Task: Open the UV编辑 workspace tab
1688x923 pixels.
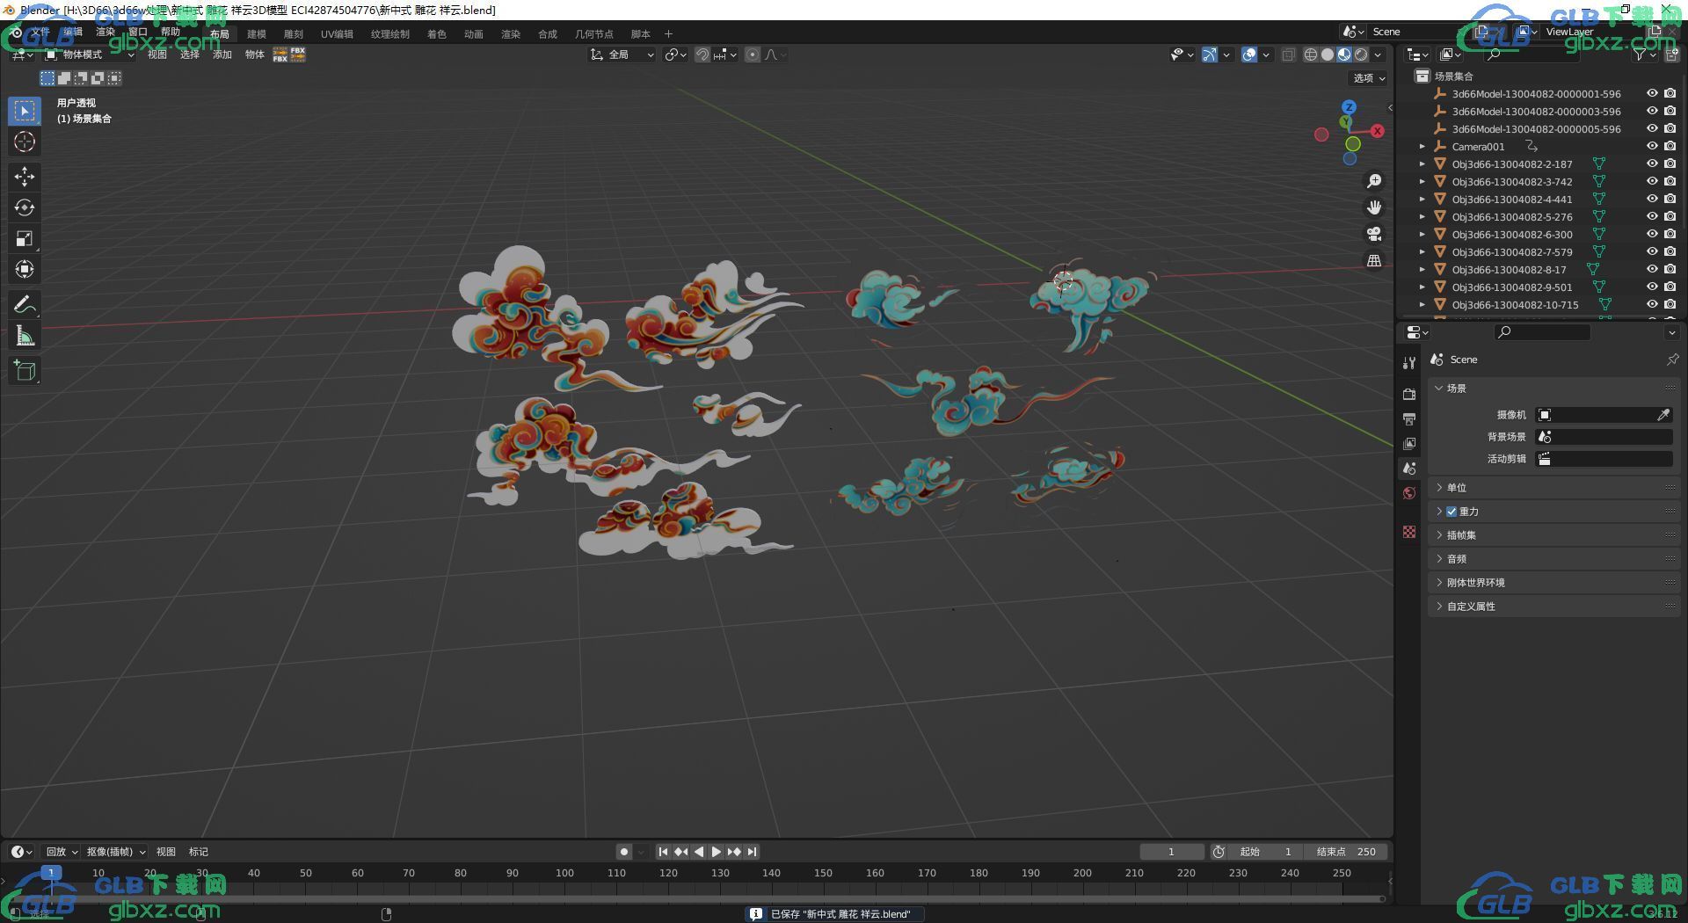Action: (337, 34)
